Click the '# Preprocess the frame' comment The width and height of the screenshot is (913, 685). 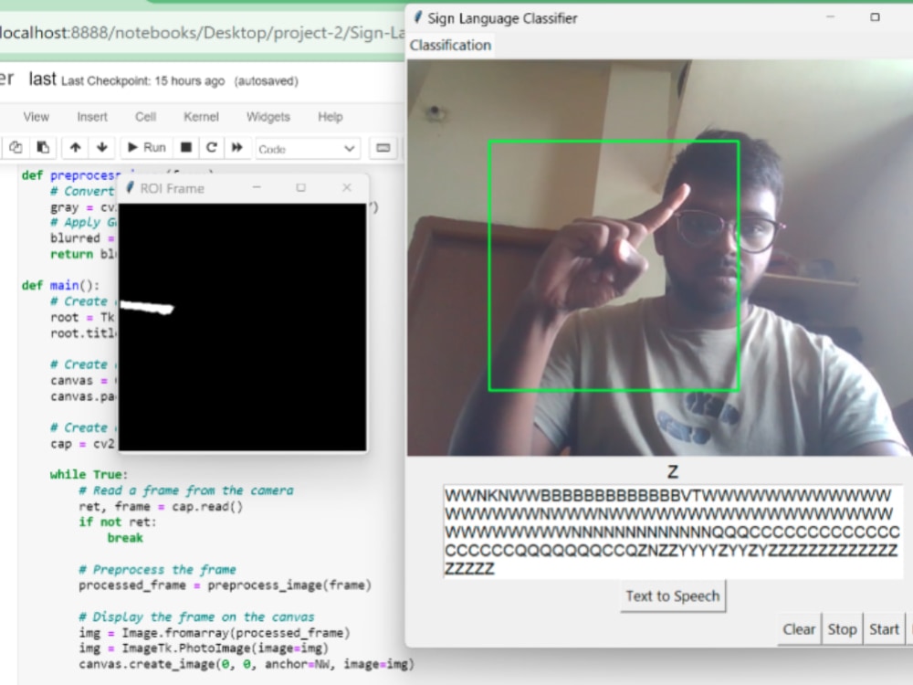pos(157,569)
